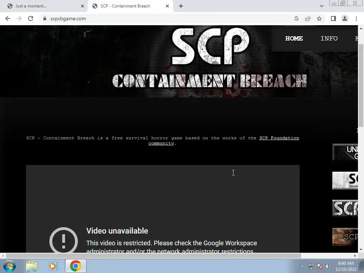Viewport: 364px width, 273px height.
Task: Click the Video unavailable warning icon
Action: pyautogui.click(x=64, y=240)
